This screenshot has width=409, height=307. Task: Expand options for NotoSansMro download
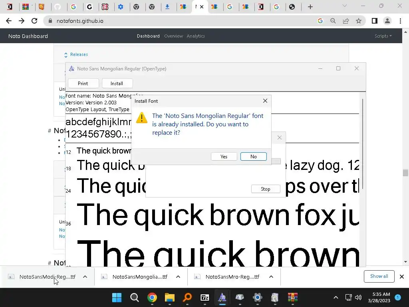(x=271, y=277)
